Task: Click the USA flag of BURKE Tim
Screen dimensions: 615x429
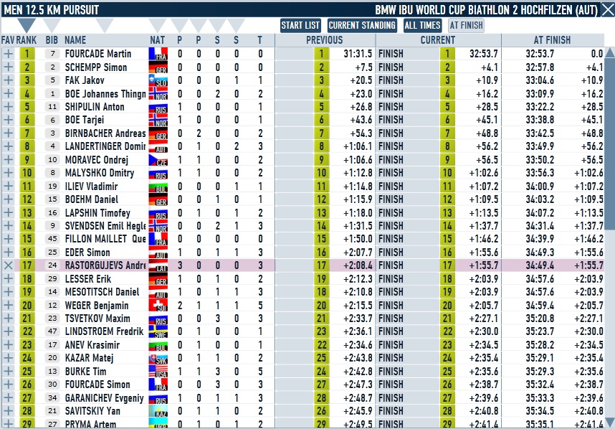Action: point(158,372)
